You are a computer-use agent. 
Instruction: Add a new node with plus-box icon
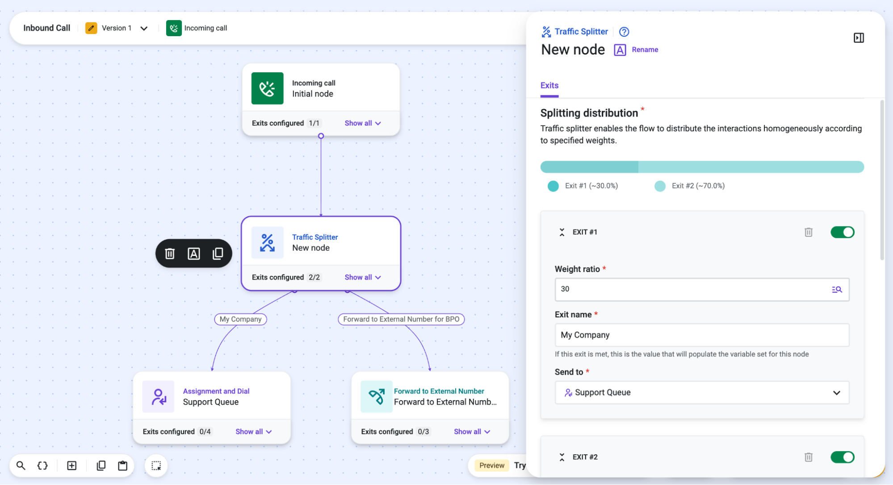pyautogui.click(x=71, y=465)
